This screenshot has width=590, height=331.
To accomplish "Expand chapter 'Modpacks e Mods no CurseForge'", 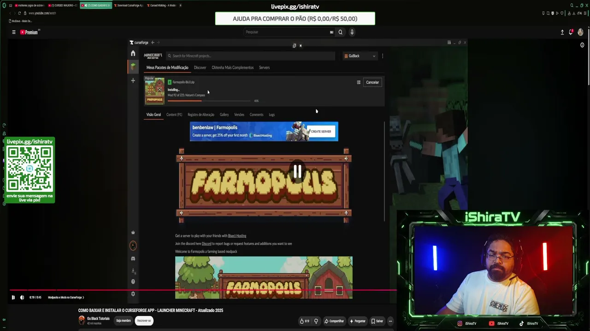I will click(x=66, y=297).
